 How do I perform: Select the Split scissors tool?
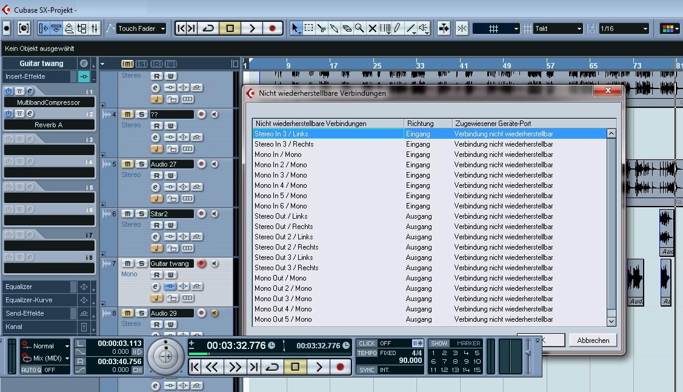coord(321,28)
